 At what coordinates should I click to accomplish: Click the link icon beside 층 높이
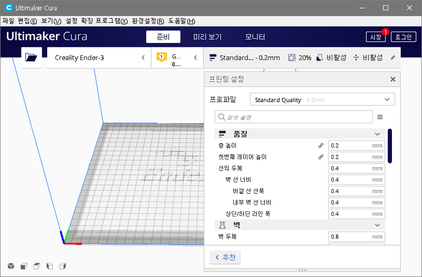click(321, 146)
